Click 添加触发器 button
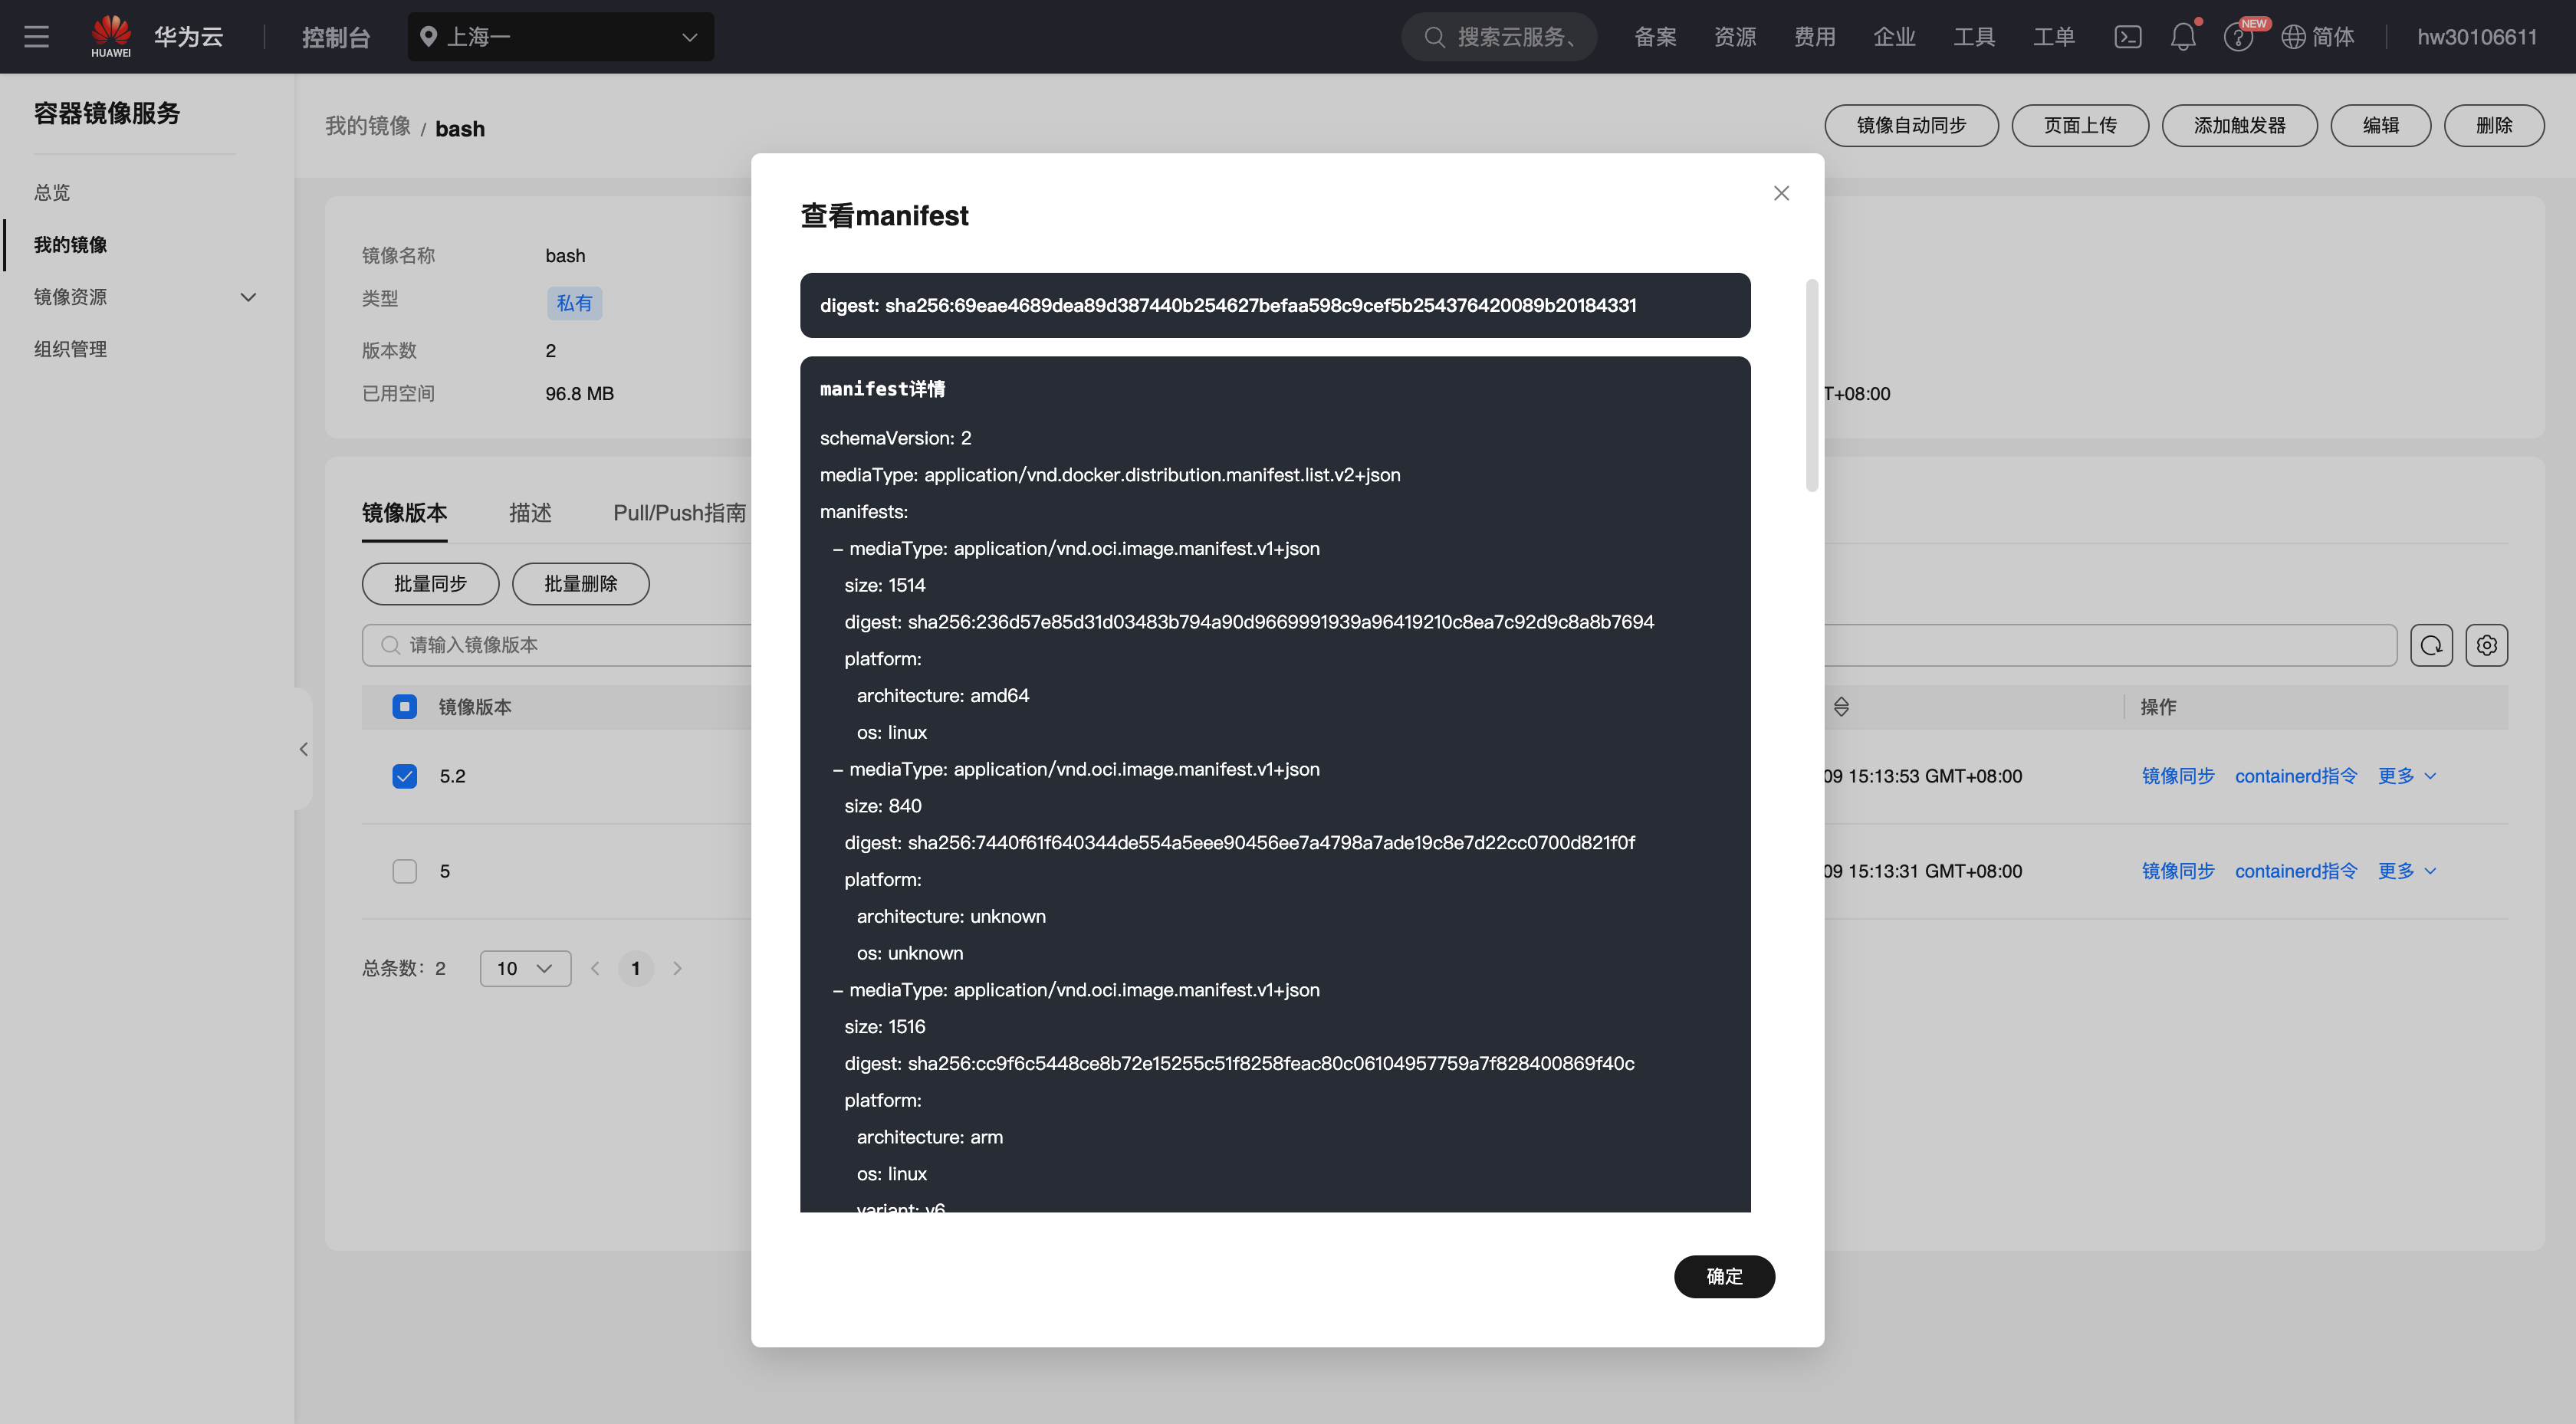This screenshot has width=2576, height=1424. click(2239, 125)
